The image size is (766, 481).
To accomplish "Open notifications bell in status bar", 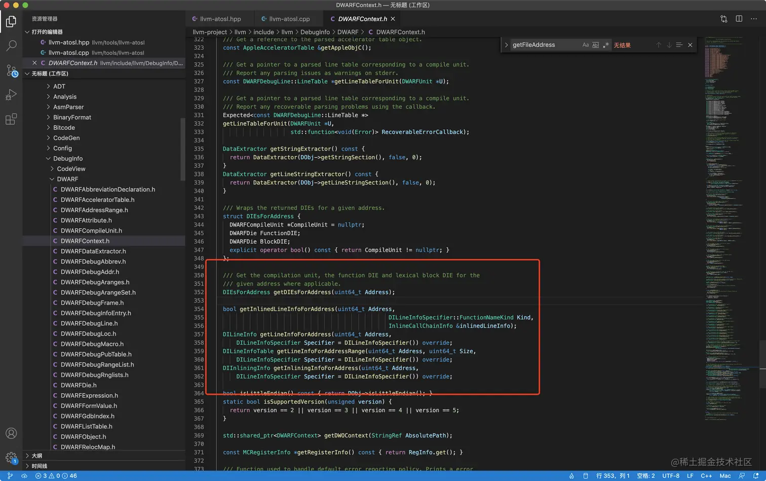I will coord(755,476).
